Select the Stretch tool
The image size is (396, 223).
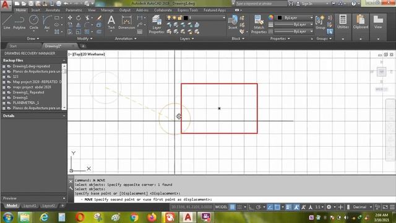(x=70, y=32)
